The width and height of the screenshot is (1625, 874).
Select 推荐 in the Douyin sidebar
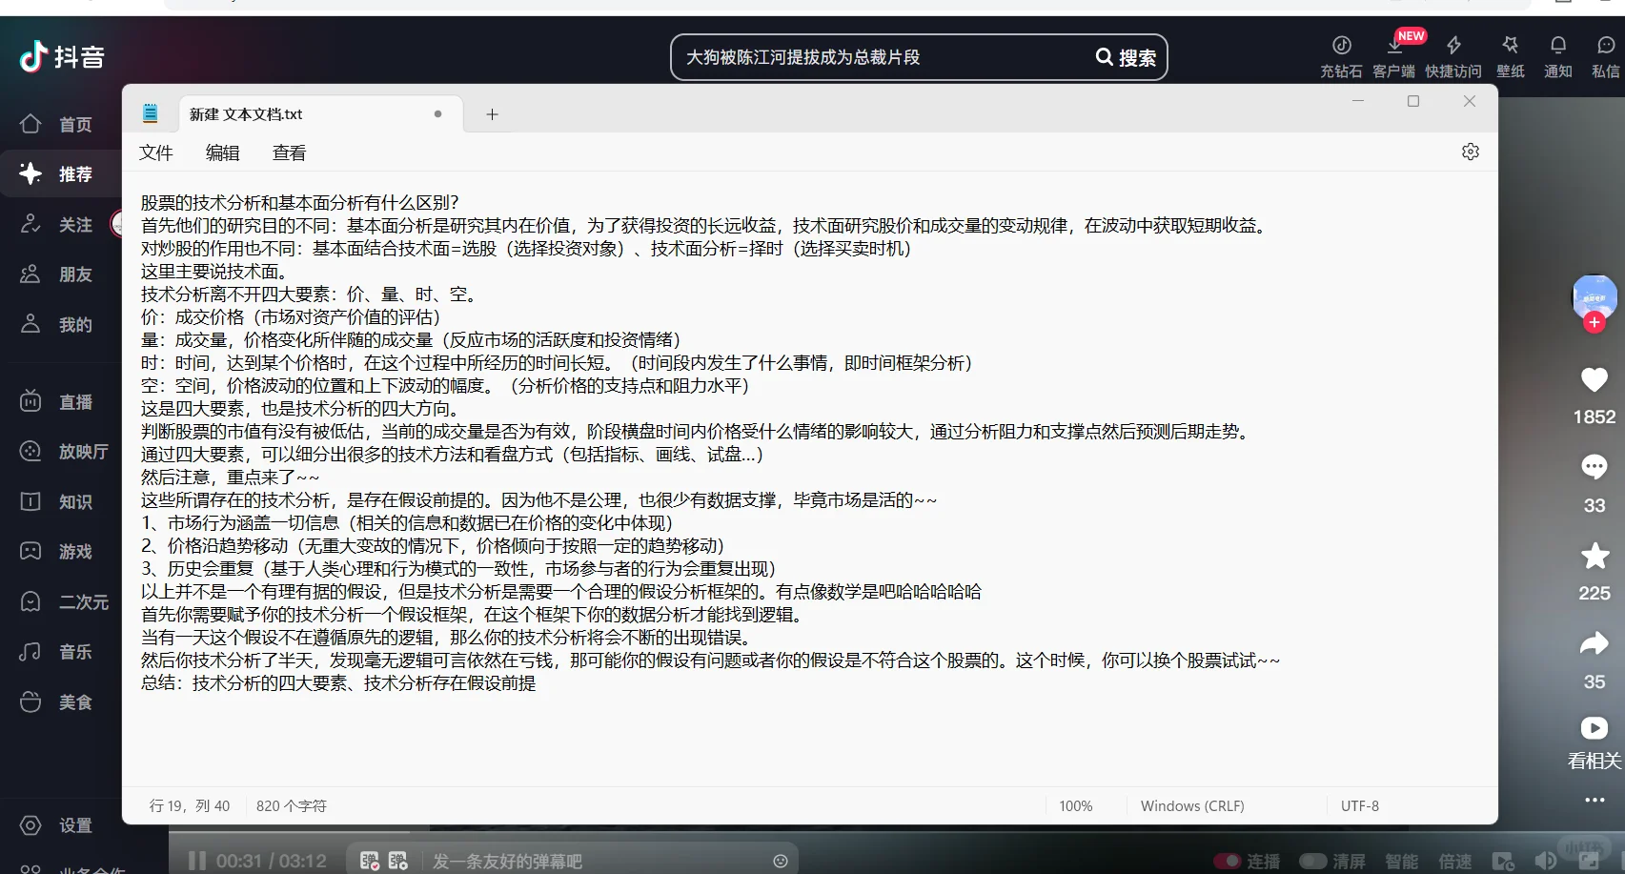(x=57, y=174)
